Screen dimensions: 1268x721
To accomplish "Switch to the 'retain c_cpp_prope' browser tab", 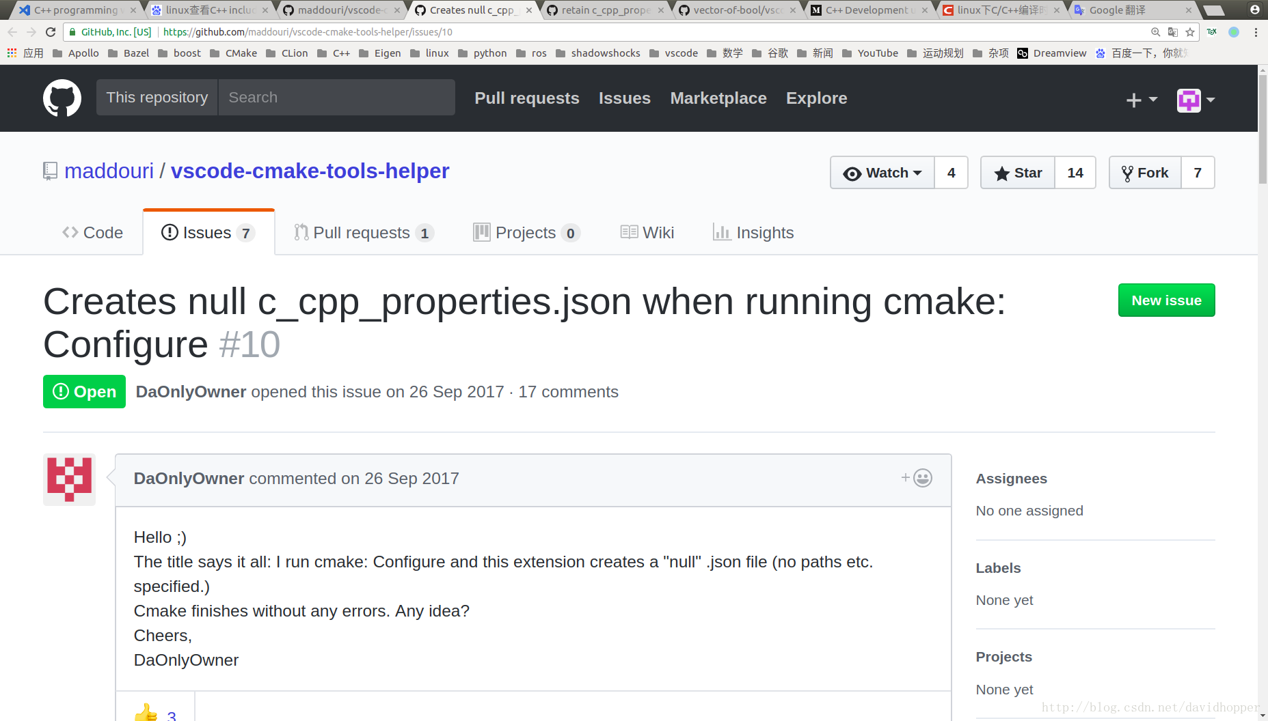I will [606, 10].
